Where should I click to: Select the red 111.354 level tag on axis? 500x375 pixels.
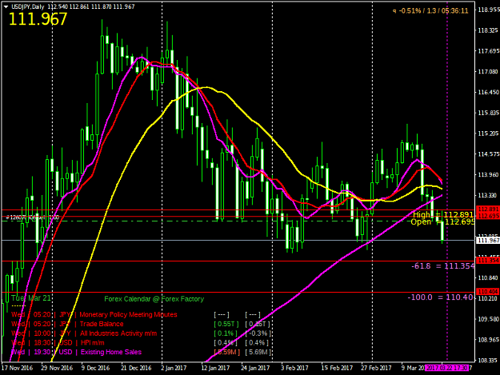[488, 261]
